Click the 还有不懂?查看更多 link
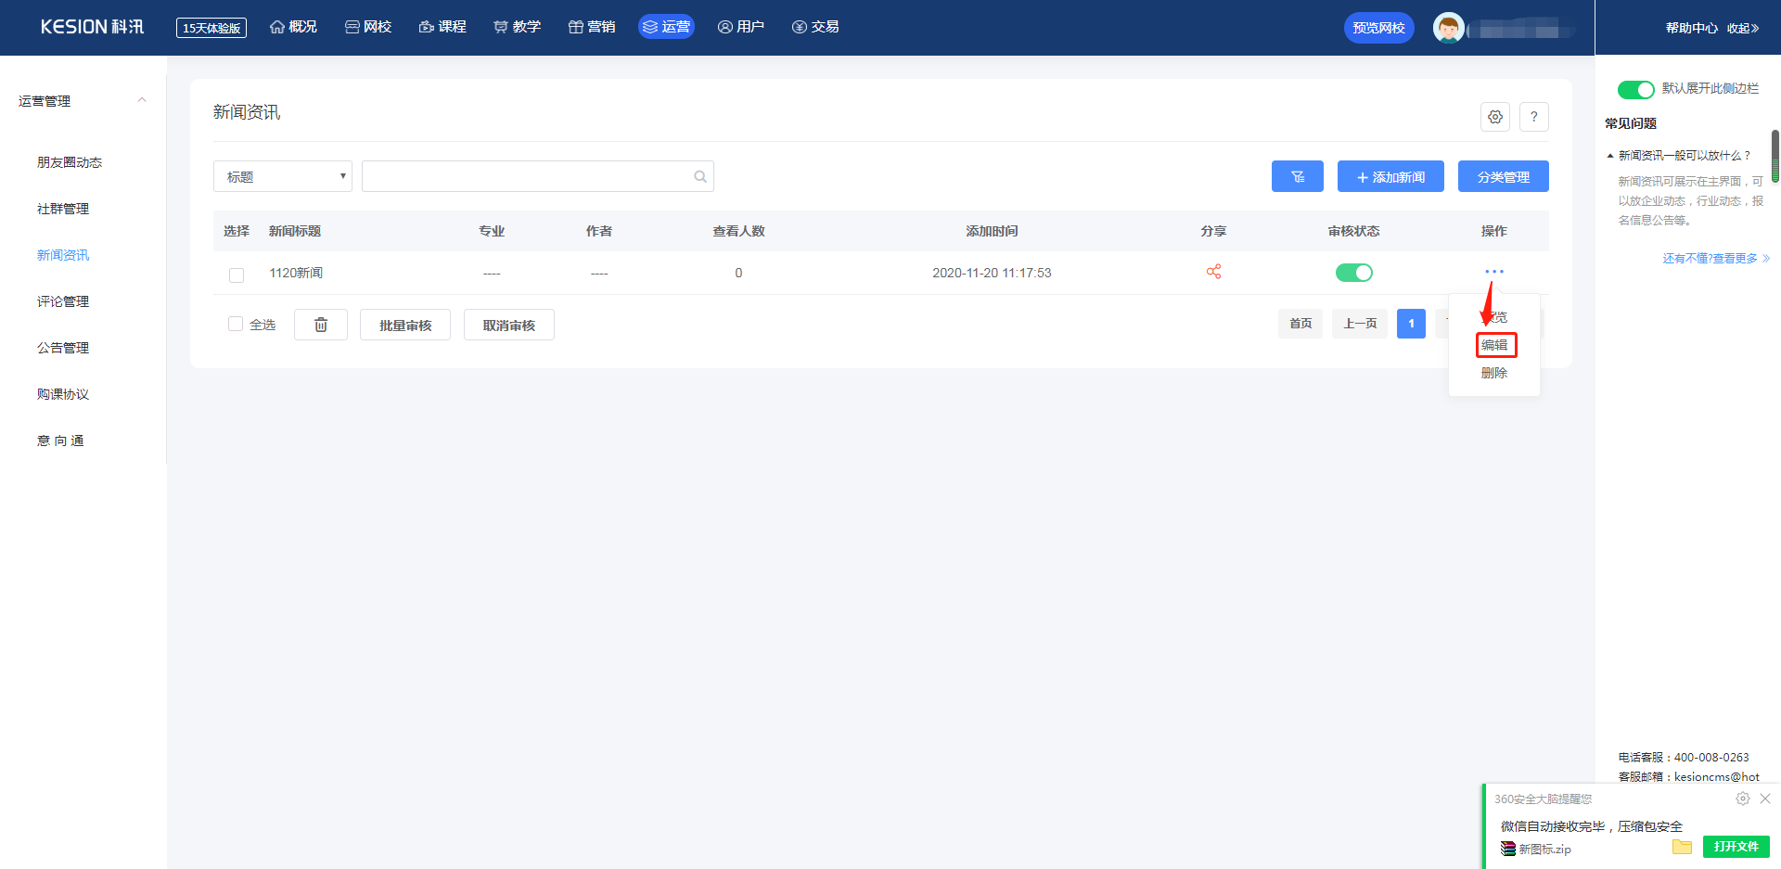Image resolution: width=1781 pixels, height=869 pixels. pyautogui.click(x=1715, y=259)
